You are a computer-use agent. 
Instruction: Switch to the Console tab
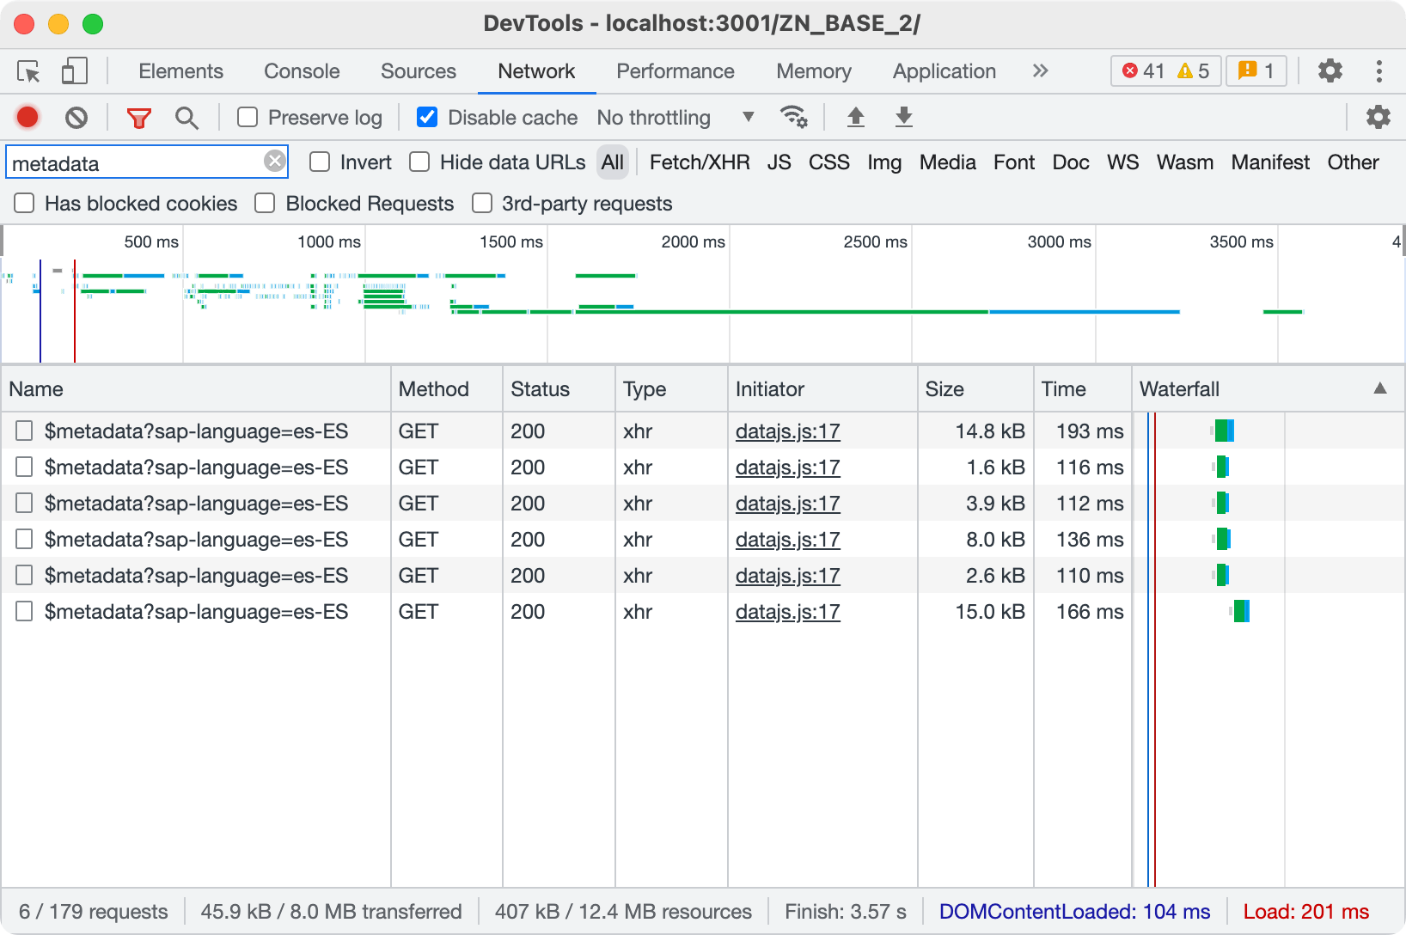point(302,71)
